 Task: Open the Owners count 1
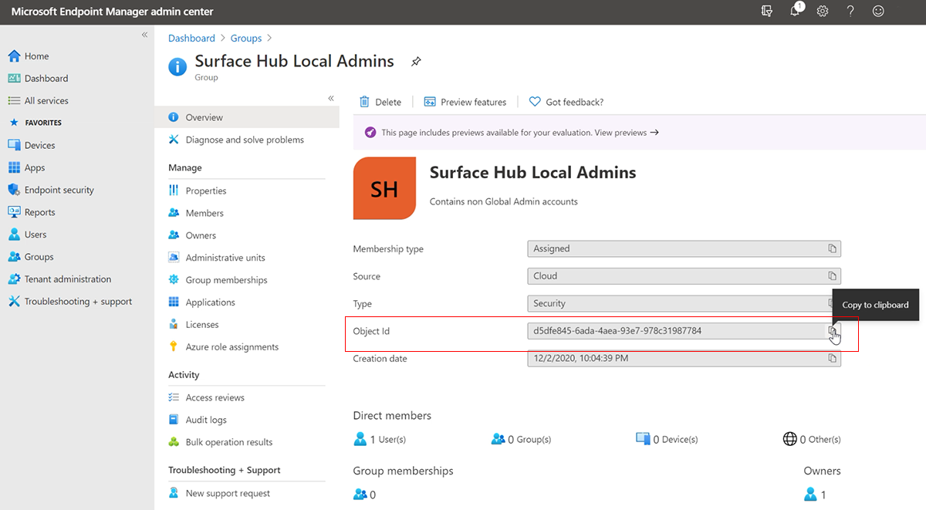point(815,495)
